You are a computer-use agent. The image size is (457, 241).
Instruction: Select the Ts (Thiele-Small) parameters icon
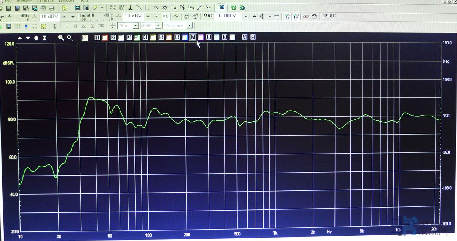(x=174, y=7)
